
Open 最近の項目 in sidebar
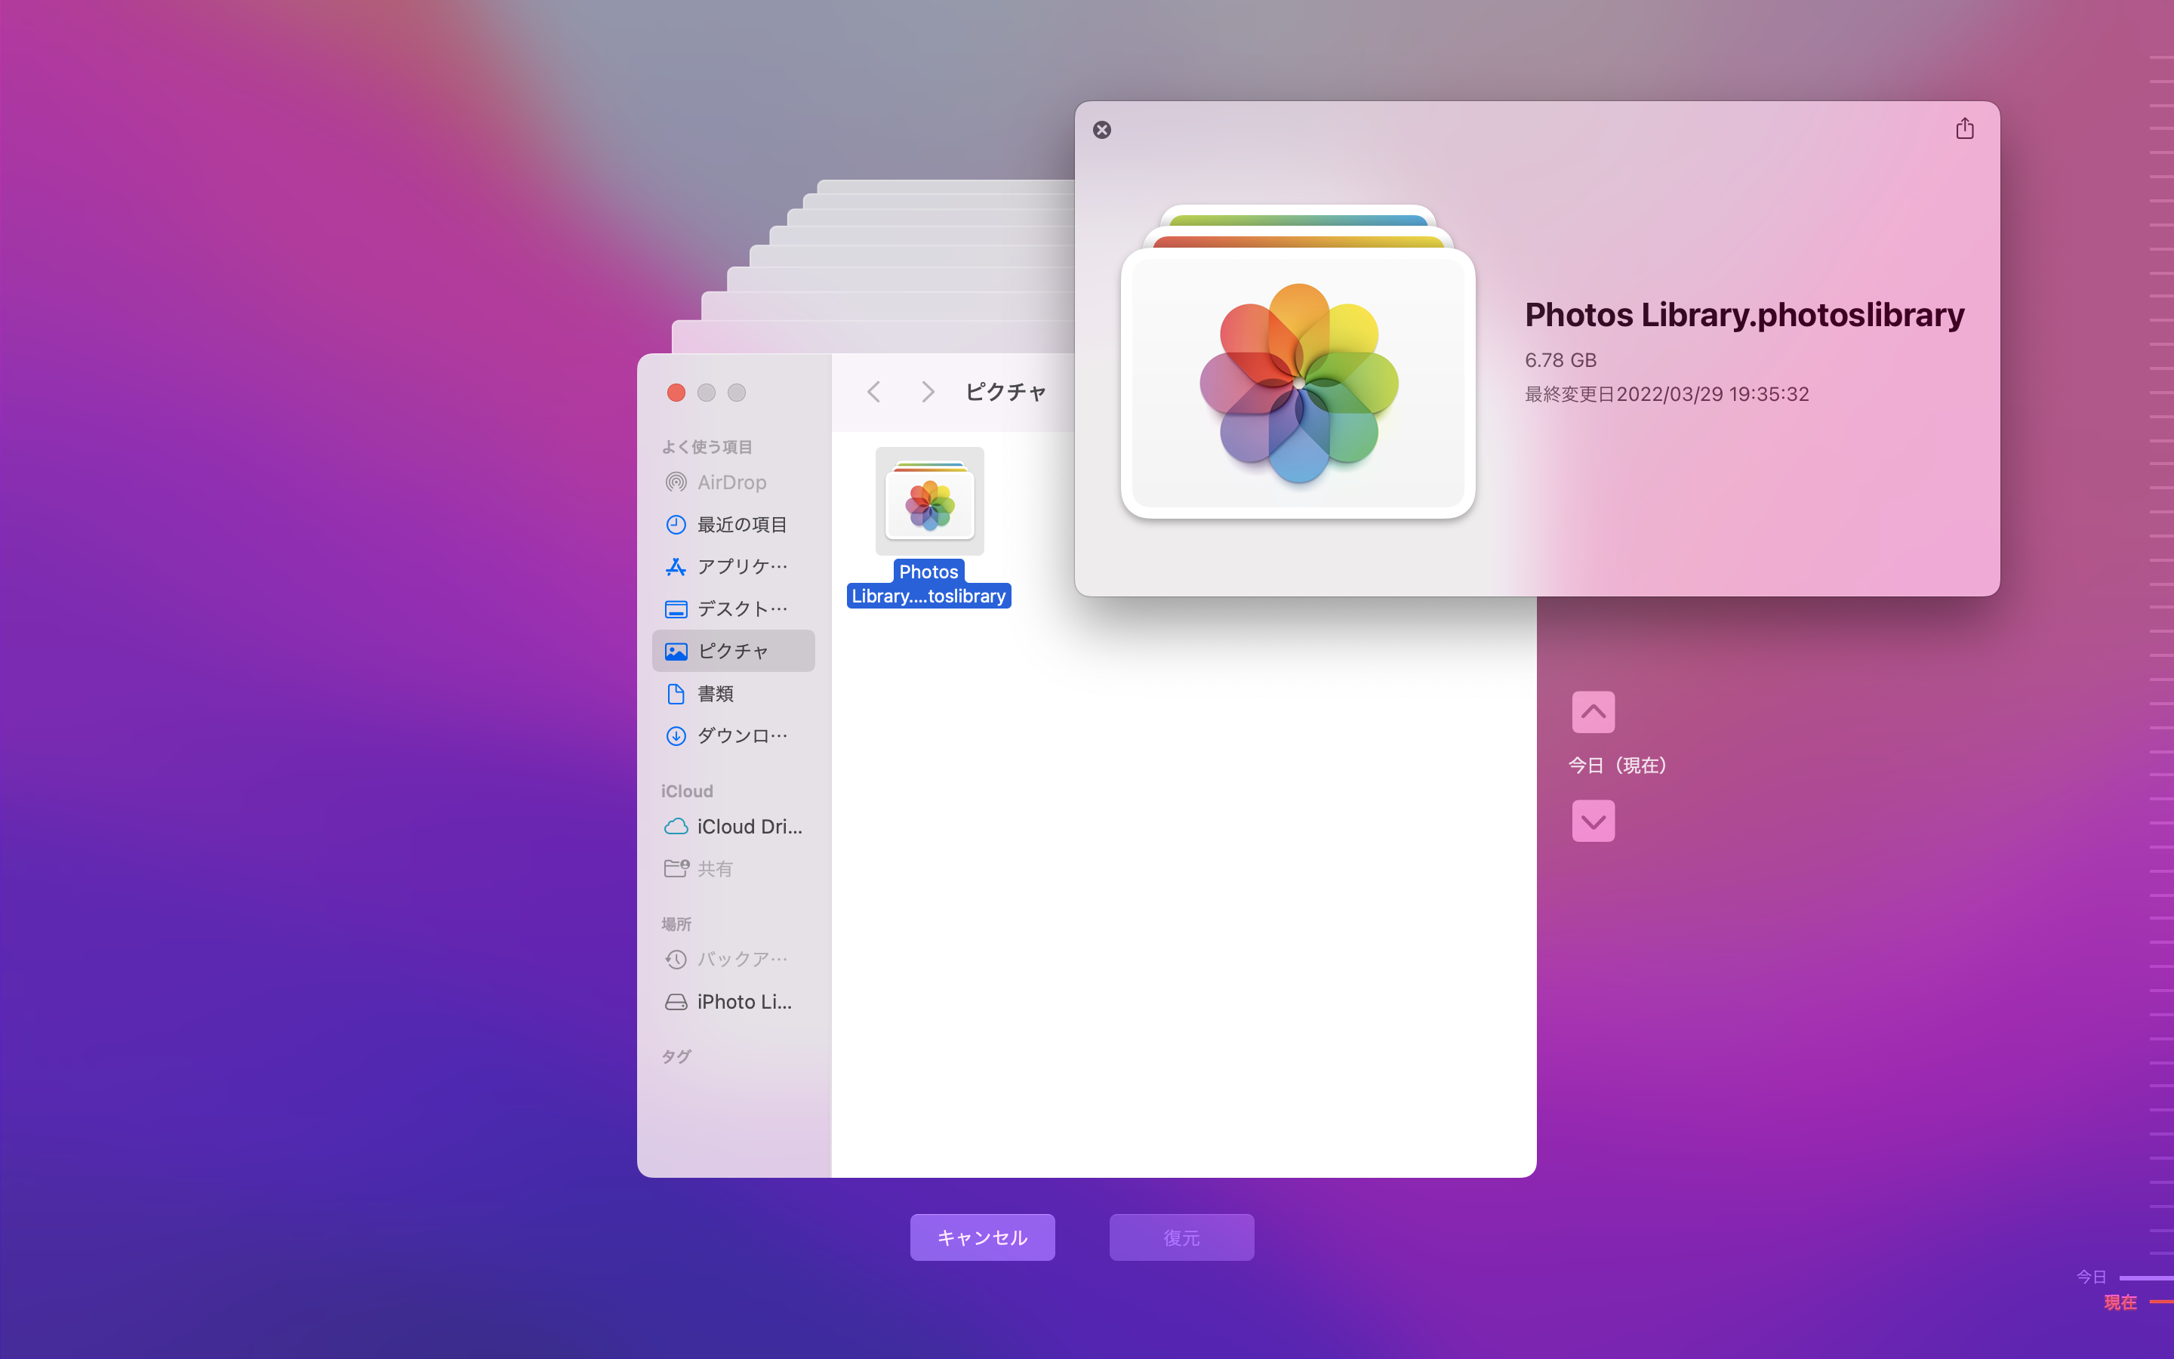[741, 524]
